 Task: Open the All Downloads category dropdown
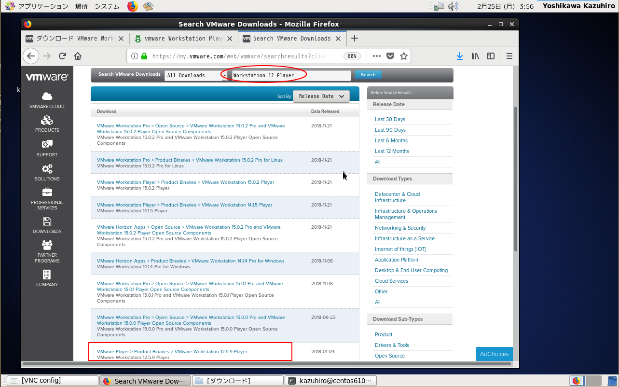pyautogui.click(x=196, y=75)
